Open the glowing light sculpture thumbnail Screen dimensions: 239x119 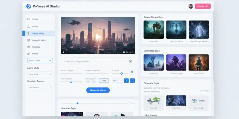199,29
